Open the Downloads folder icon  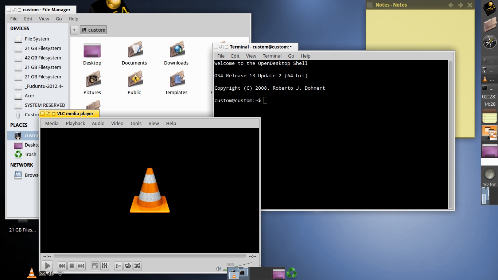tap(176, 54)
